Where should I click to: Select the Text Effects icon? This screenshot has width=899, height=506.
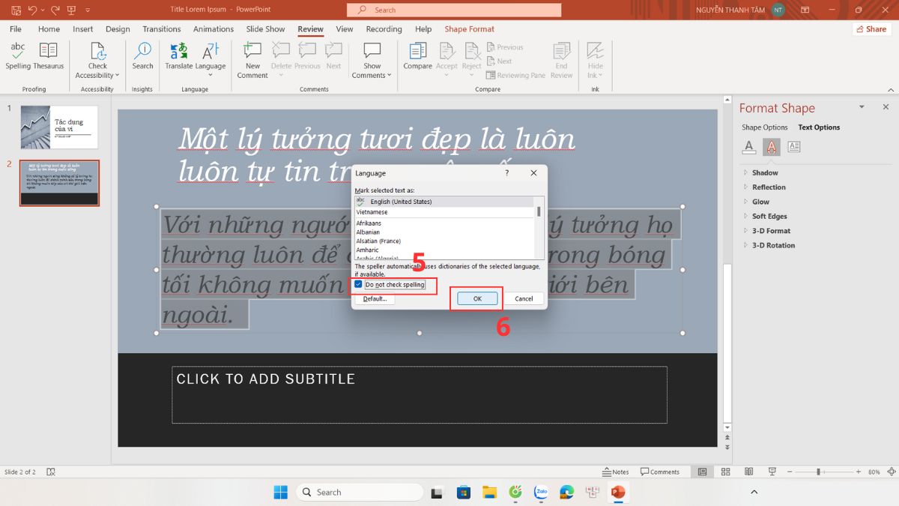click(771, 147)
